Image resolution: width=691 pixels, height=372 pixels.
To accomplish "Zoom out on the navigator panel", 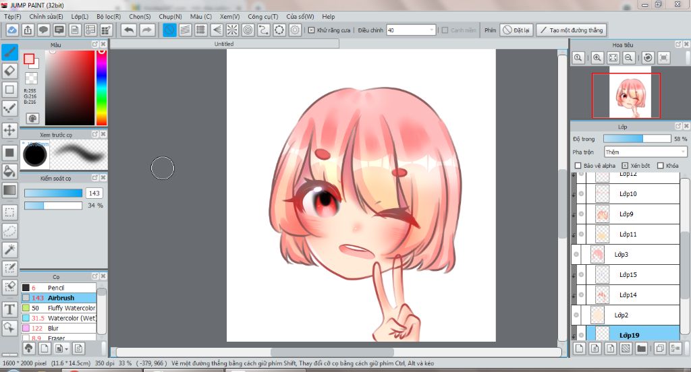I will [x=629, y=58].
